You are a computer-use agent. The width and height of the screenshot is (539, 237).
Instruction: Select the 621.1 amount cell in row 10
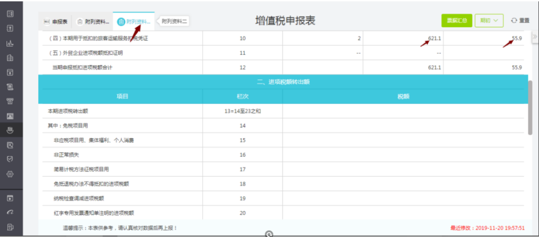403,38
